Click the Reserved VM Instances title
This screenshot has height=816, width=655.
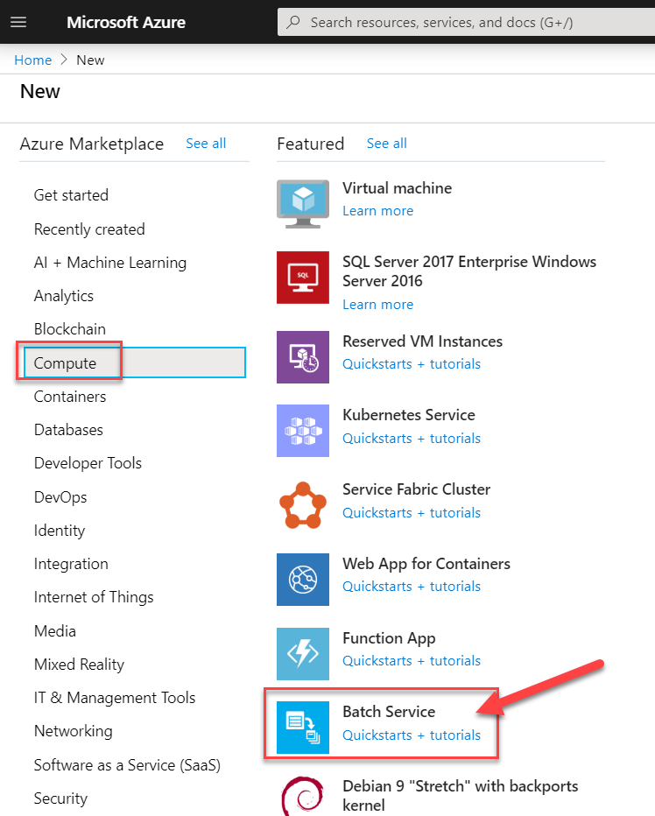[x=423, y=341]
